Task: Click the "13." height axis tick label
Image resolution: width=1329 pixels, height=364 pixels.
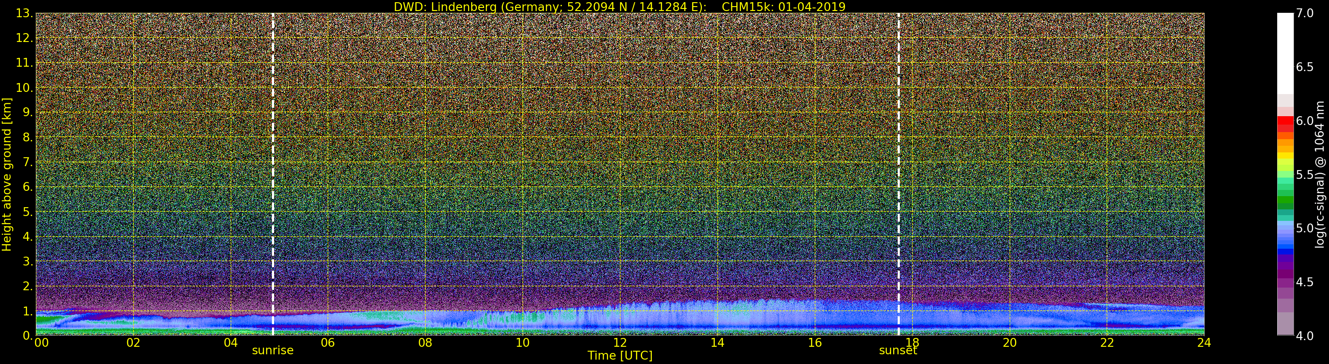Action: [24, 13]
